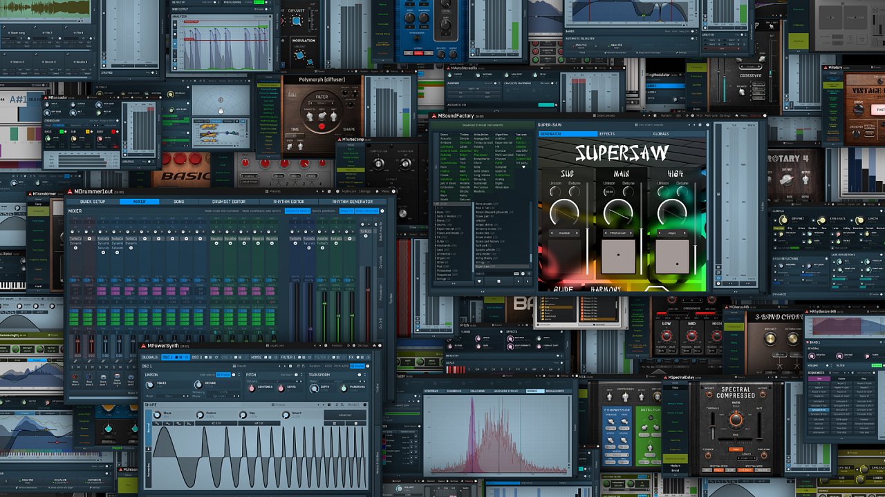885x497 pixels.
Task: Toggle the Show selected mixer button
Action: click(367, 211)
